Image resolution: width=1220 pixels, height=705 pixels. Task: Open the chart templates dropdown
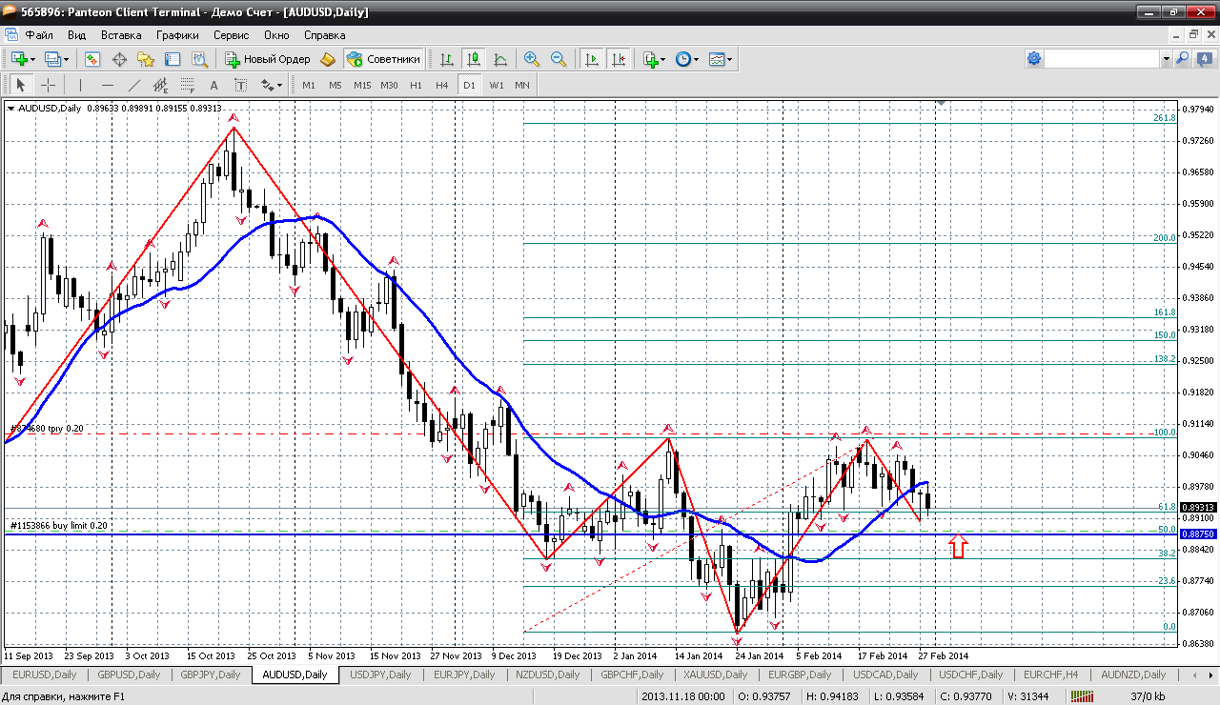click(722, 59)
